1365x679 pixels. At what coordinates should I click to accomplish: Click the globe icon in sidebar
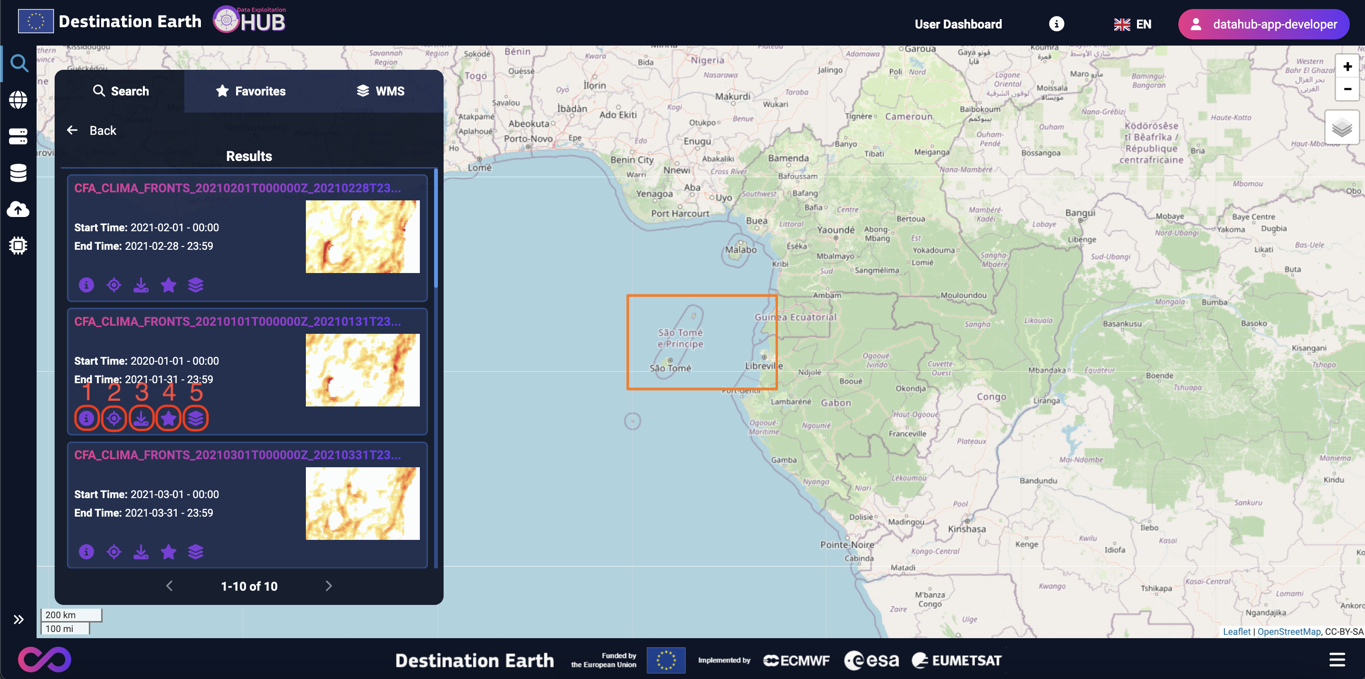point(19,100)
